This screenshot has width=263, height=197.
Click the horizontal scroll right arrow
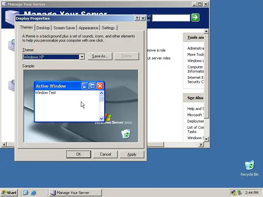click(201, 144)
